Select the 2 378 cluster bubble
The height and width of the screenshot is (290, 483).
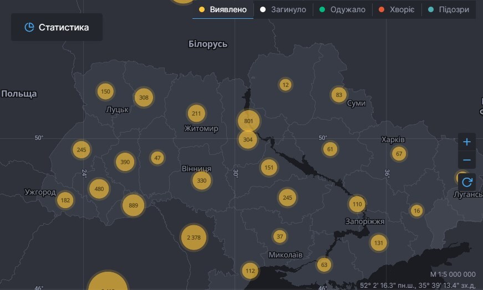click(x=194, y=237)
